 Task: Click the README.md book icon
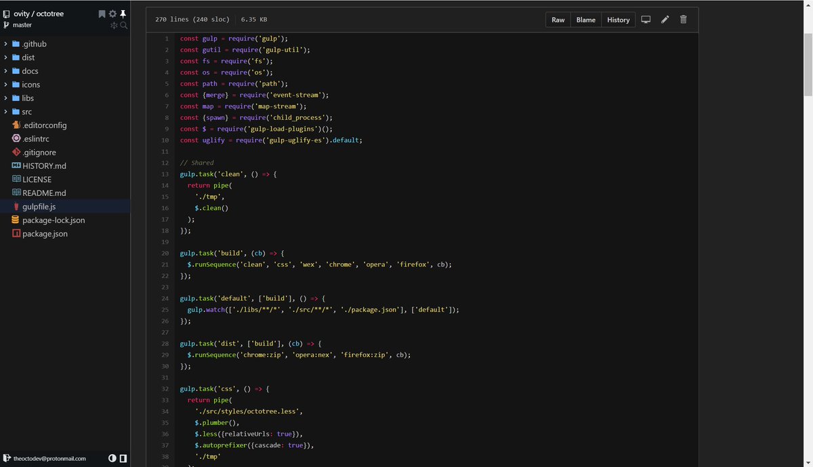pos(16,193)
